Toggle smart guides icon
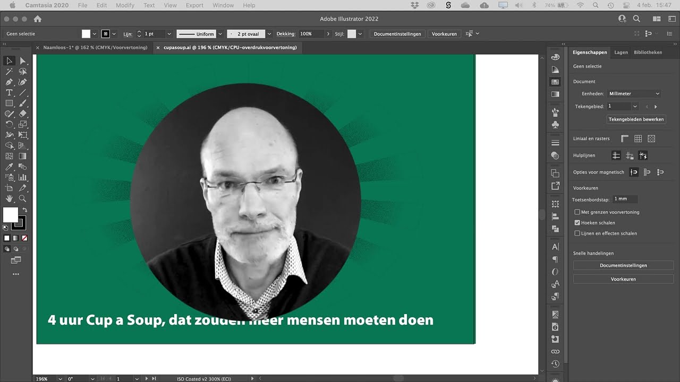The height and width of the screenshot is (382, 680). [x=643, y=155]
